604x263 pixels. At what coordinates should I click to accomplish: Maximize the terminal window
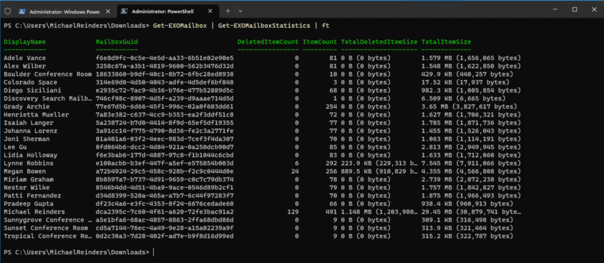pyautogui.click(x=575, y=9)
